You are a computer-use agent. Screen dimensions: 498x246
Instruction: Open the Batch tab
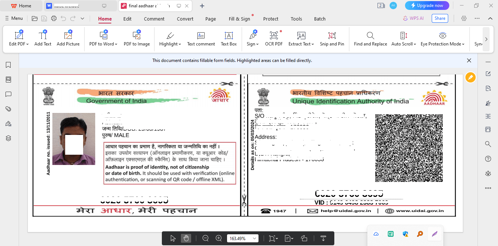click(320, 19)
